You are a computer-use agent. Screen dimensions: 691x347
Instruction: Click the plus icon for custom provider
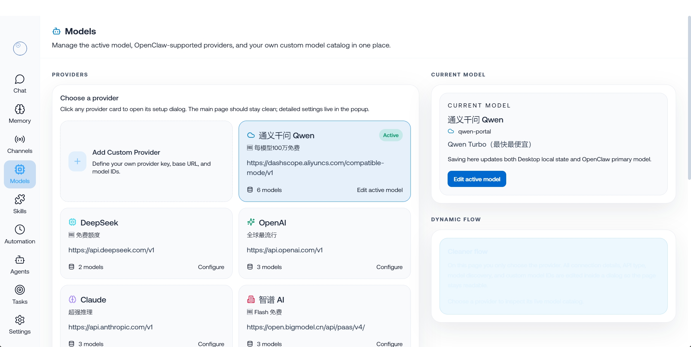pyautogui.click(x=77, y=162)
